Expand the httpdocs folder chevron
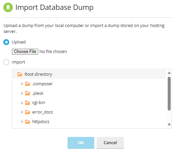 22,121
